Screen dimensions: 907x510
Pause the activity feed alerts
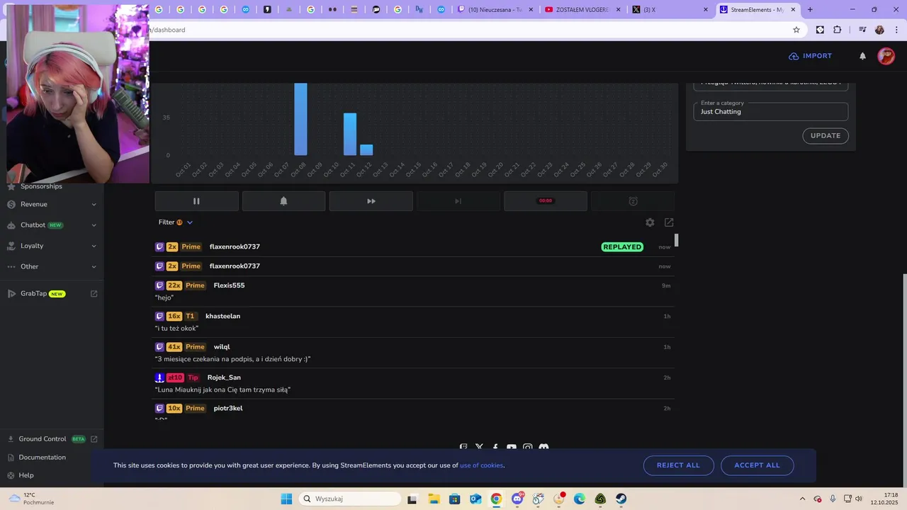[x=196, y=201]
